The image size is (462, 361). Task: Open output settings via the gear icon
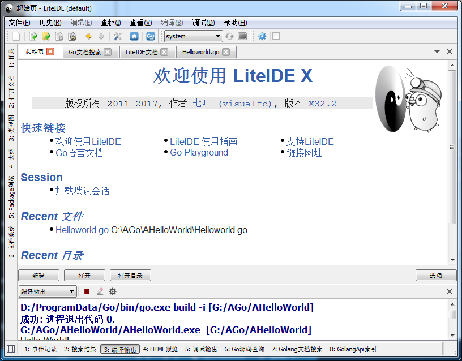coord(113,291)
